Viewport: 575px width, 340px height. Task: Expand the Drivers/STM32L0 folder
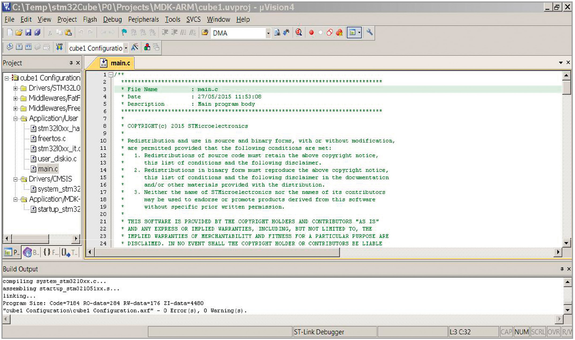16,88
